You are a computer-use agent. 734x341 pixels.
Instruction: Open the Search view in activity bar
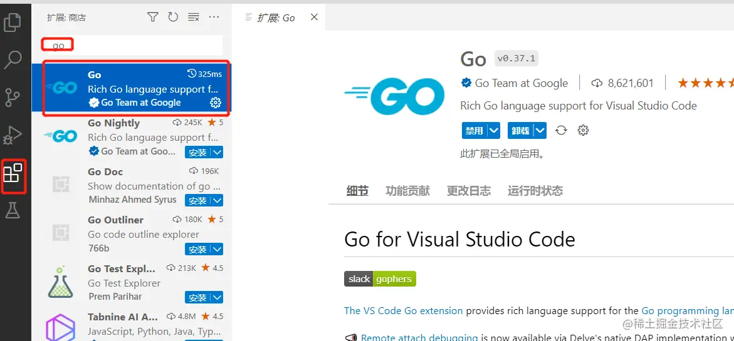click(x=13, y=60)
